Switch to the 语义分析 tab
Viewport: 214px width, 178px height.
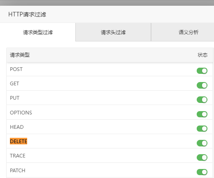[x=188, y=32]
